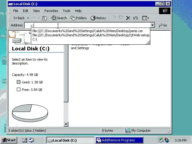This screenshot has width=192, height=144.
Task: Select the QtWeb-setup autocomplete suggestion
Action: (x=91, y=35)
